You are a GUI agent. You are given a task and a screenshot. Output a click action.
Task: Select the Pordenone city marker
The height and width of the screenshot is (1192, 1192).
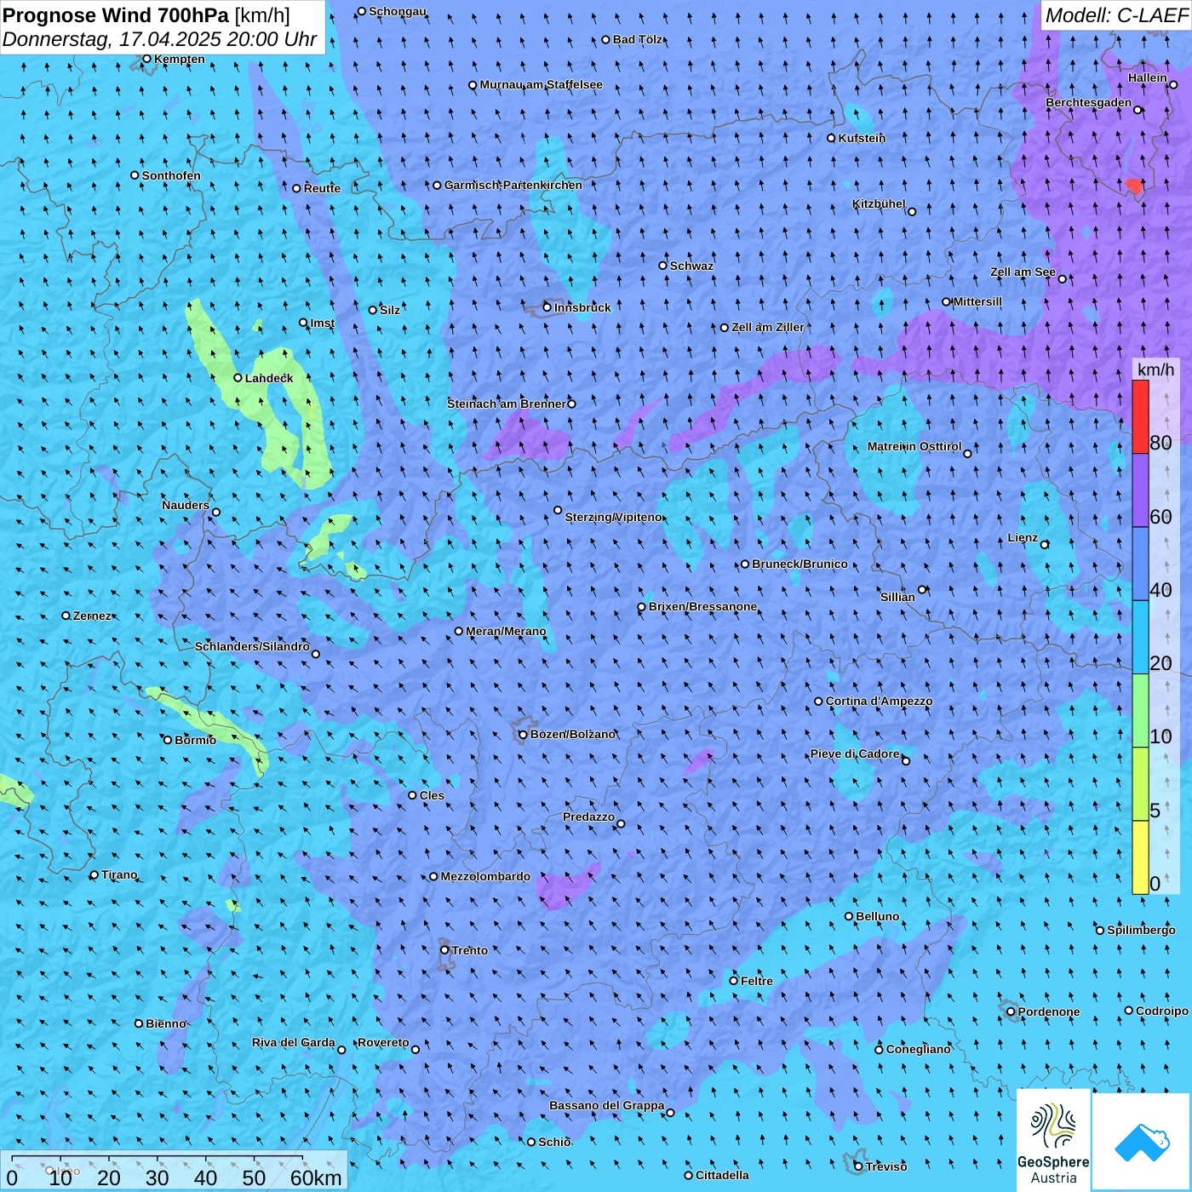coord(1011,1012)
